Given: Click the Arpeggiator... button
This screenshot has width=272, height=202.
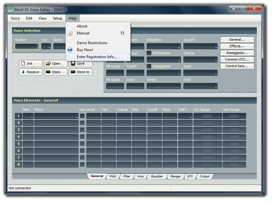Looking at the screenshot, I should coord(237,53).
